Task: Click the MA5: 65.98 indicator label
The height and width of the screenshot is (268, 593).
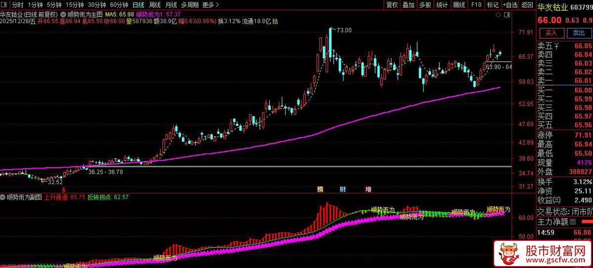Action: [120, 14]
